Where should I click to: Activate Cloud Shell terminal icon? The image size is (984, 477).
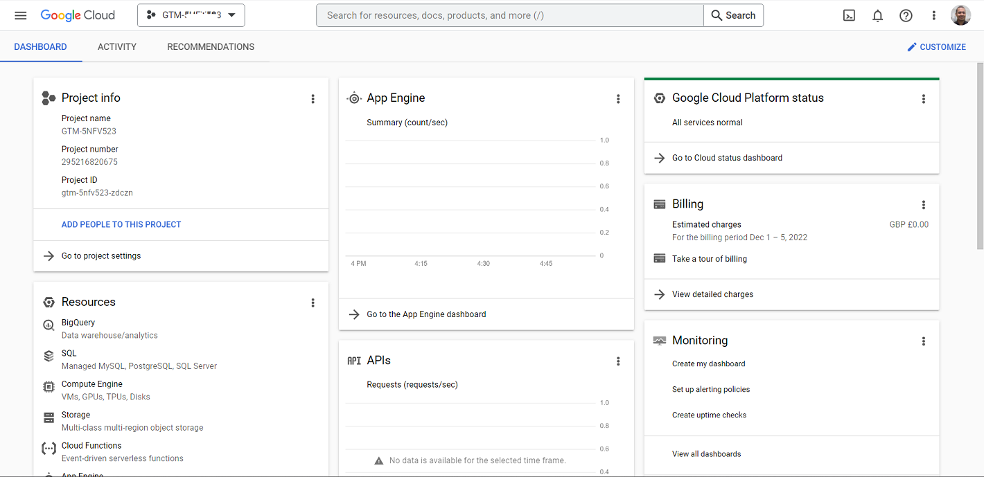(x=849, y=15)
